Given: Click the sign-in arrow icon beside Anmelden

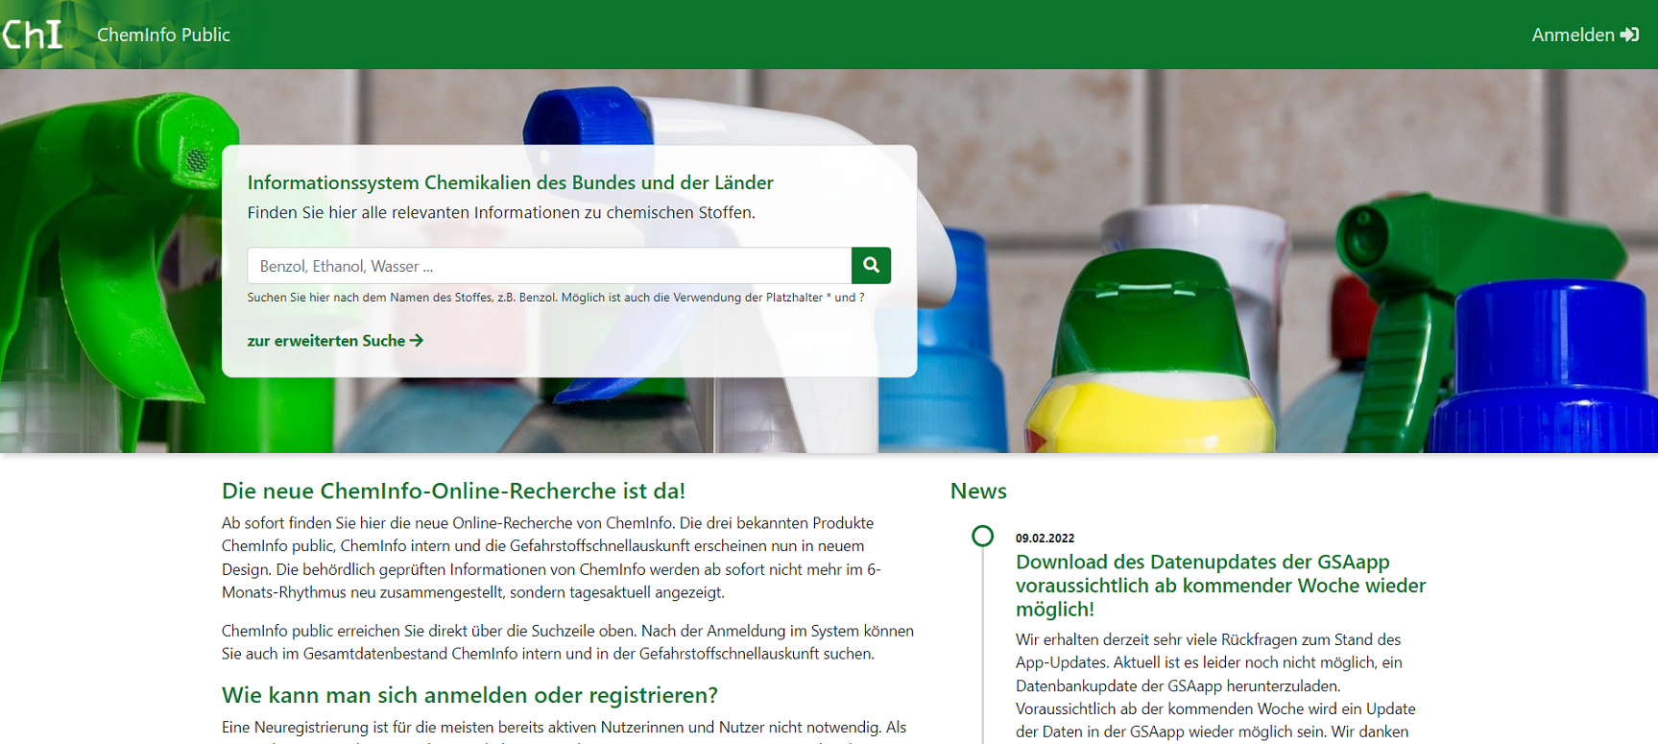Looking at the screenshot, I should pyautogui.click(x=1629, y=35).
